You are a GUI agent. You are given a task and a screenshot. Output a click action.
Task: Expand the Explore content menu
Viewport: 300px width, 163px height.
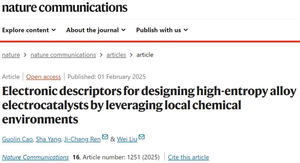click(29, 30)
